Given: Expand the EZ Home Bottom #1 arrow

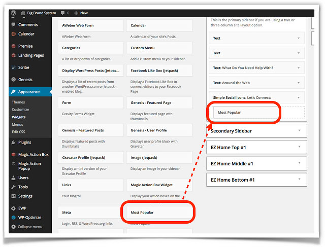Looking at the screenshot, I should pyautogui.click(x=299, y=179).
